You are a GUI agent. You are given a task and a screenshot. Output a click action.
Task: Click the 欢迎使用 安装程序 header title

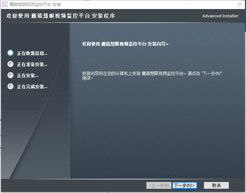pos(61,16)
